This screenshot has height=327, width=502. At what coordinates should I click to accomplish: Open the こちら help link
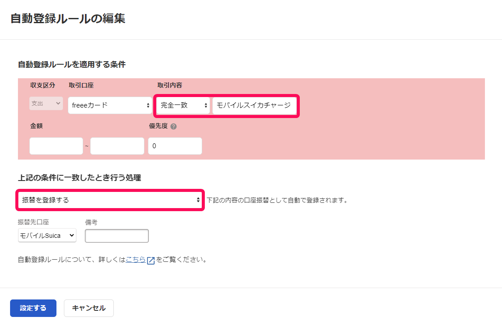click(135, 260)
